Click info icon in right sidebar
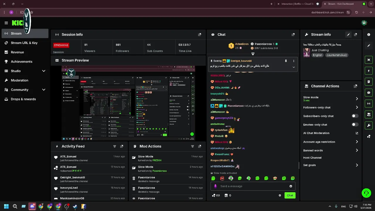Viewport: 375px width, 211px height. point(369,35)
